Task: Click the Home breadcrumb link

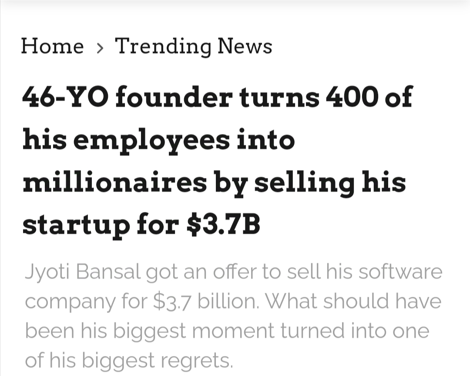Action: tap(52, 46)
